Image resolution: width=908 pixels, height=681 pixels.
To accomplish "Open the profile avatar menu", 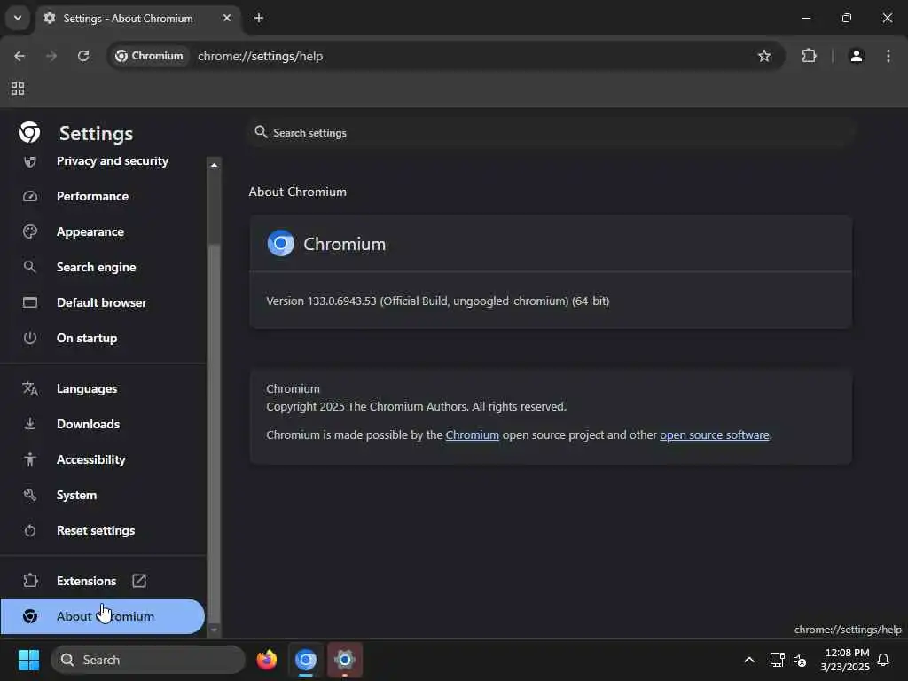I will 857,56.
